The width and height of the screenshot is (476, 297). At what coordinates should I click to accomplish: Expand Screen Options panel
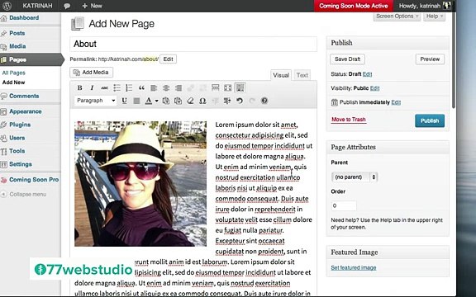(x=397, y=16)
